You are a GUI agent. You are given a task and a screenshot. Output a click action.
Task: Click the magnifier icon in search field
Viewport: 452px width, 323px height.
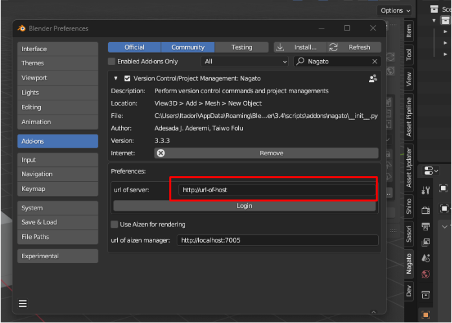point(300,61)
